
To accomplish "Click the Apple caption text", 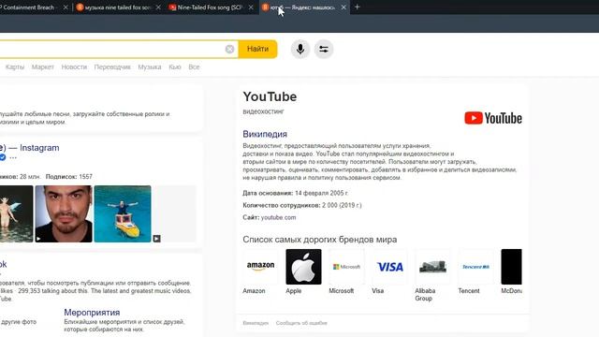I will 293,291.
